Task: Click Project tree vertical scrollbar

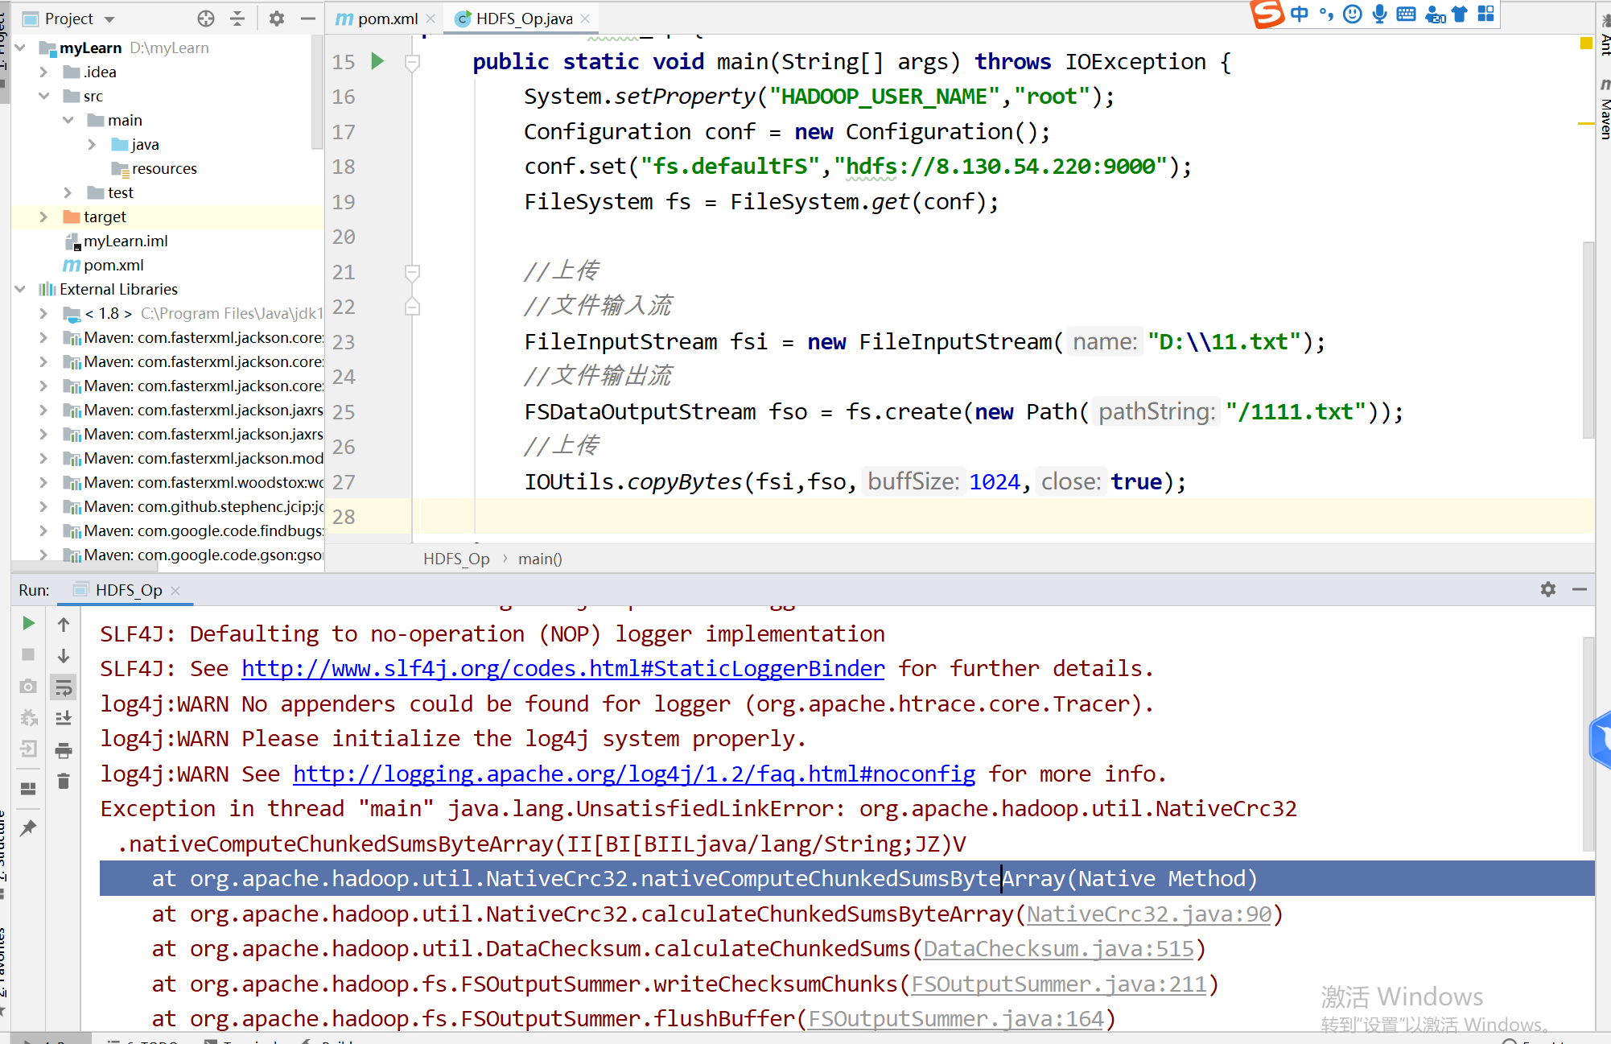Action: point(317,93)
